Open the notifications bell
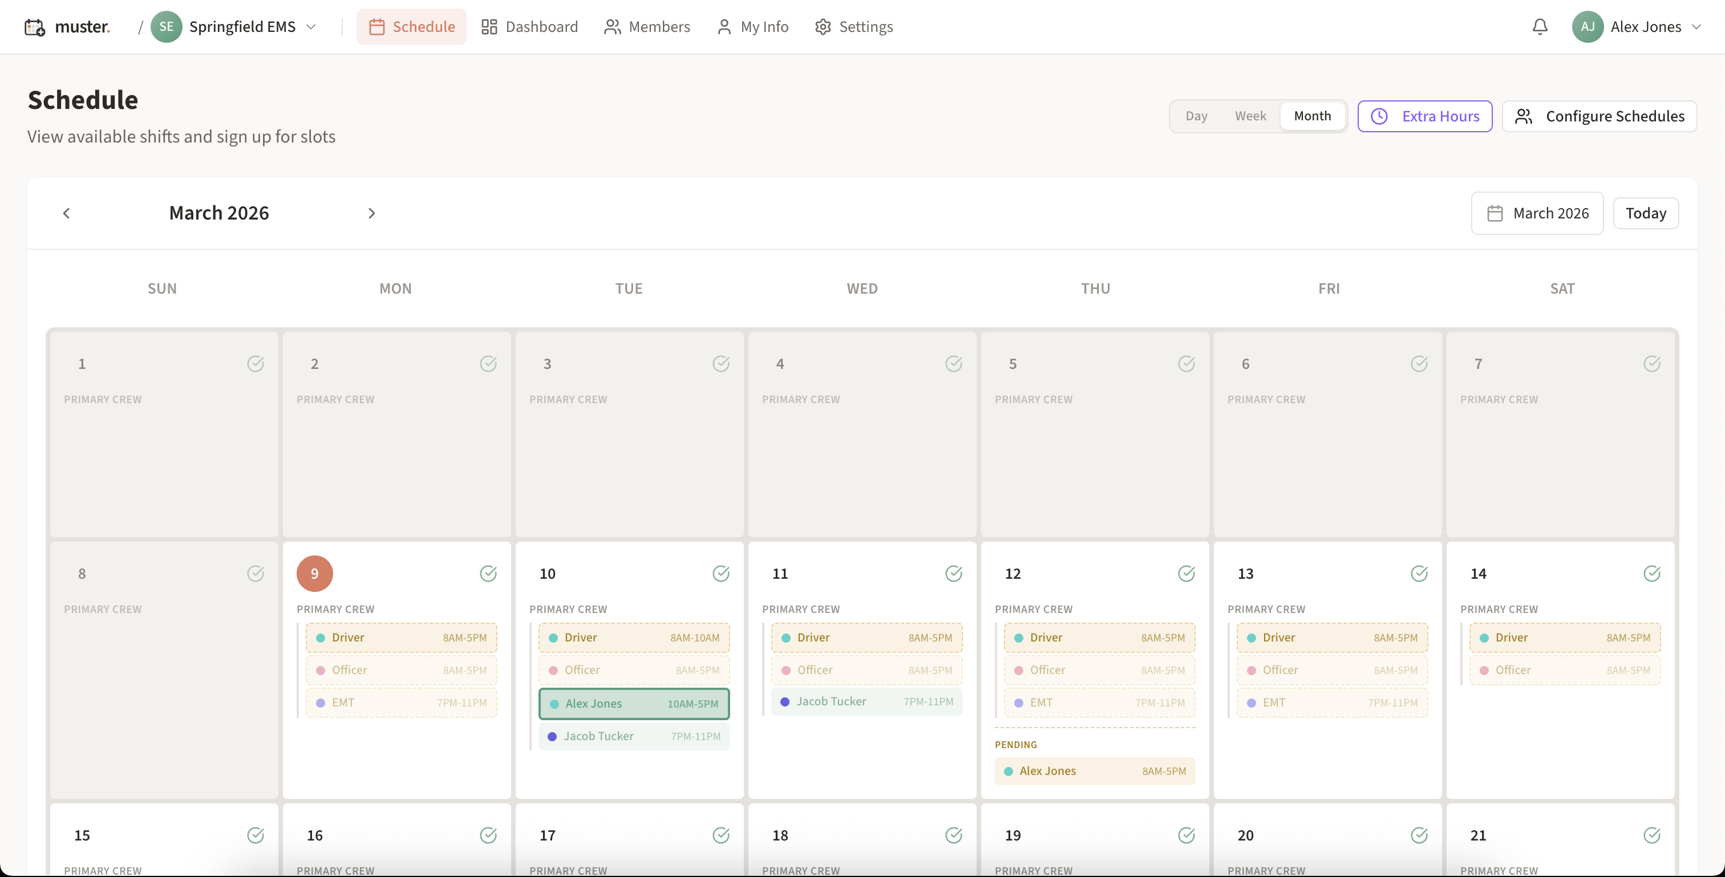 pos(1540,27)
